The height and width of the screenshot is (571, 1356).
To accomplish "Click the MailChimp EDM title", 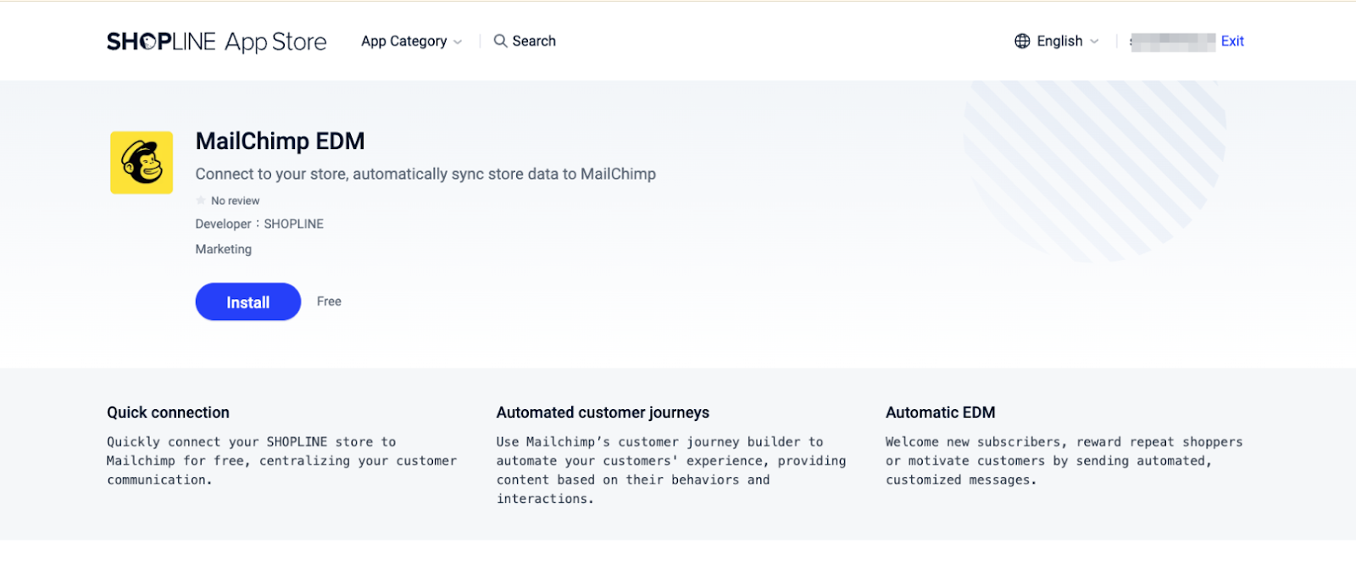I will pyautogui.click(x=280, y=141).
